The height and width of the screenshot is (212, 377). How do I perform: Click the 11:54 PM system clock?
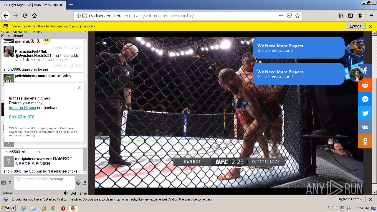pyautogui.click(x=362, y=208)
